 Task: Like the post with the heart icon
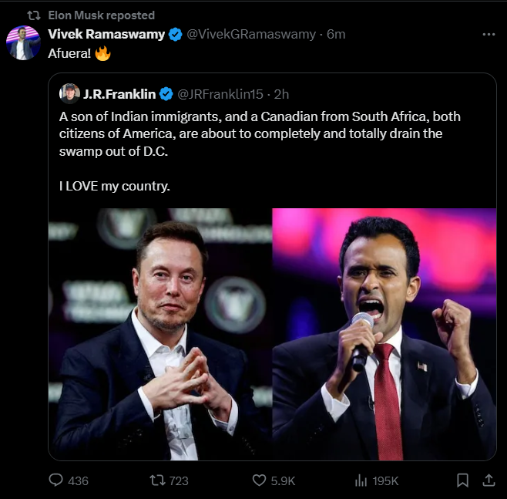tap(260, 480)
